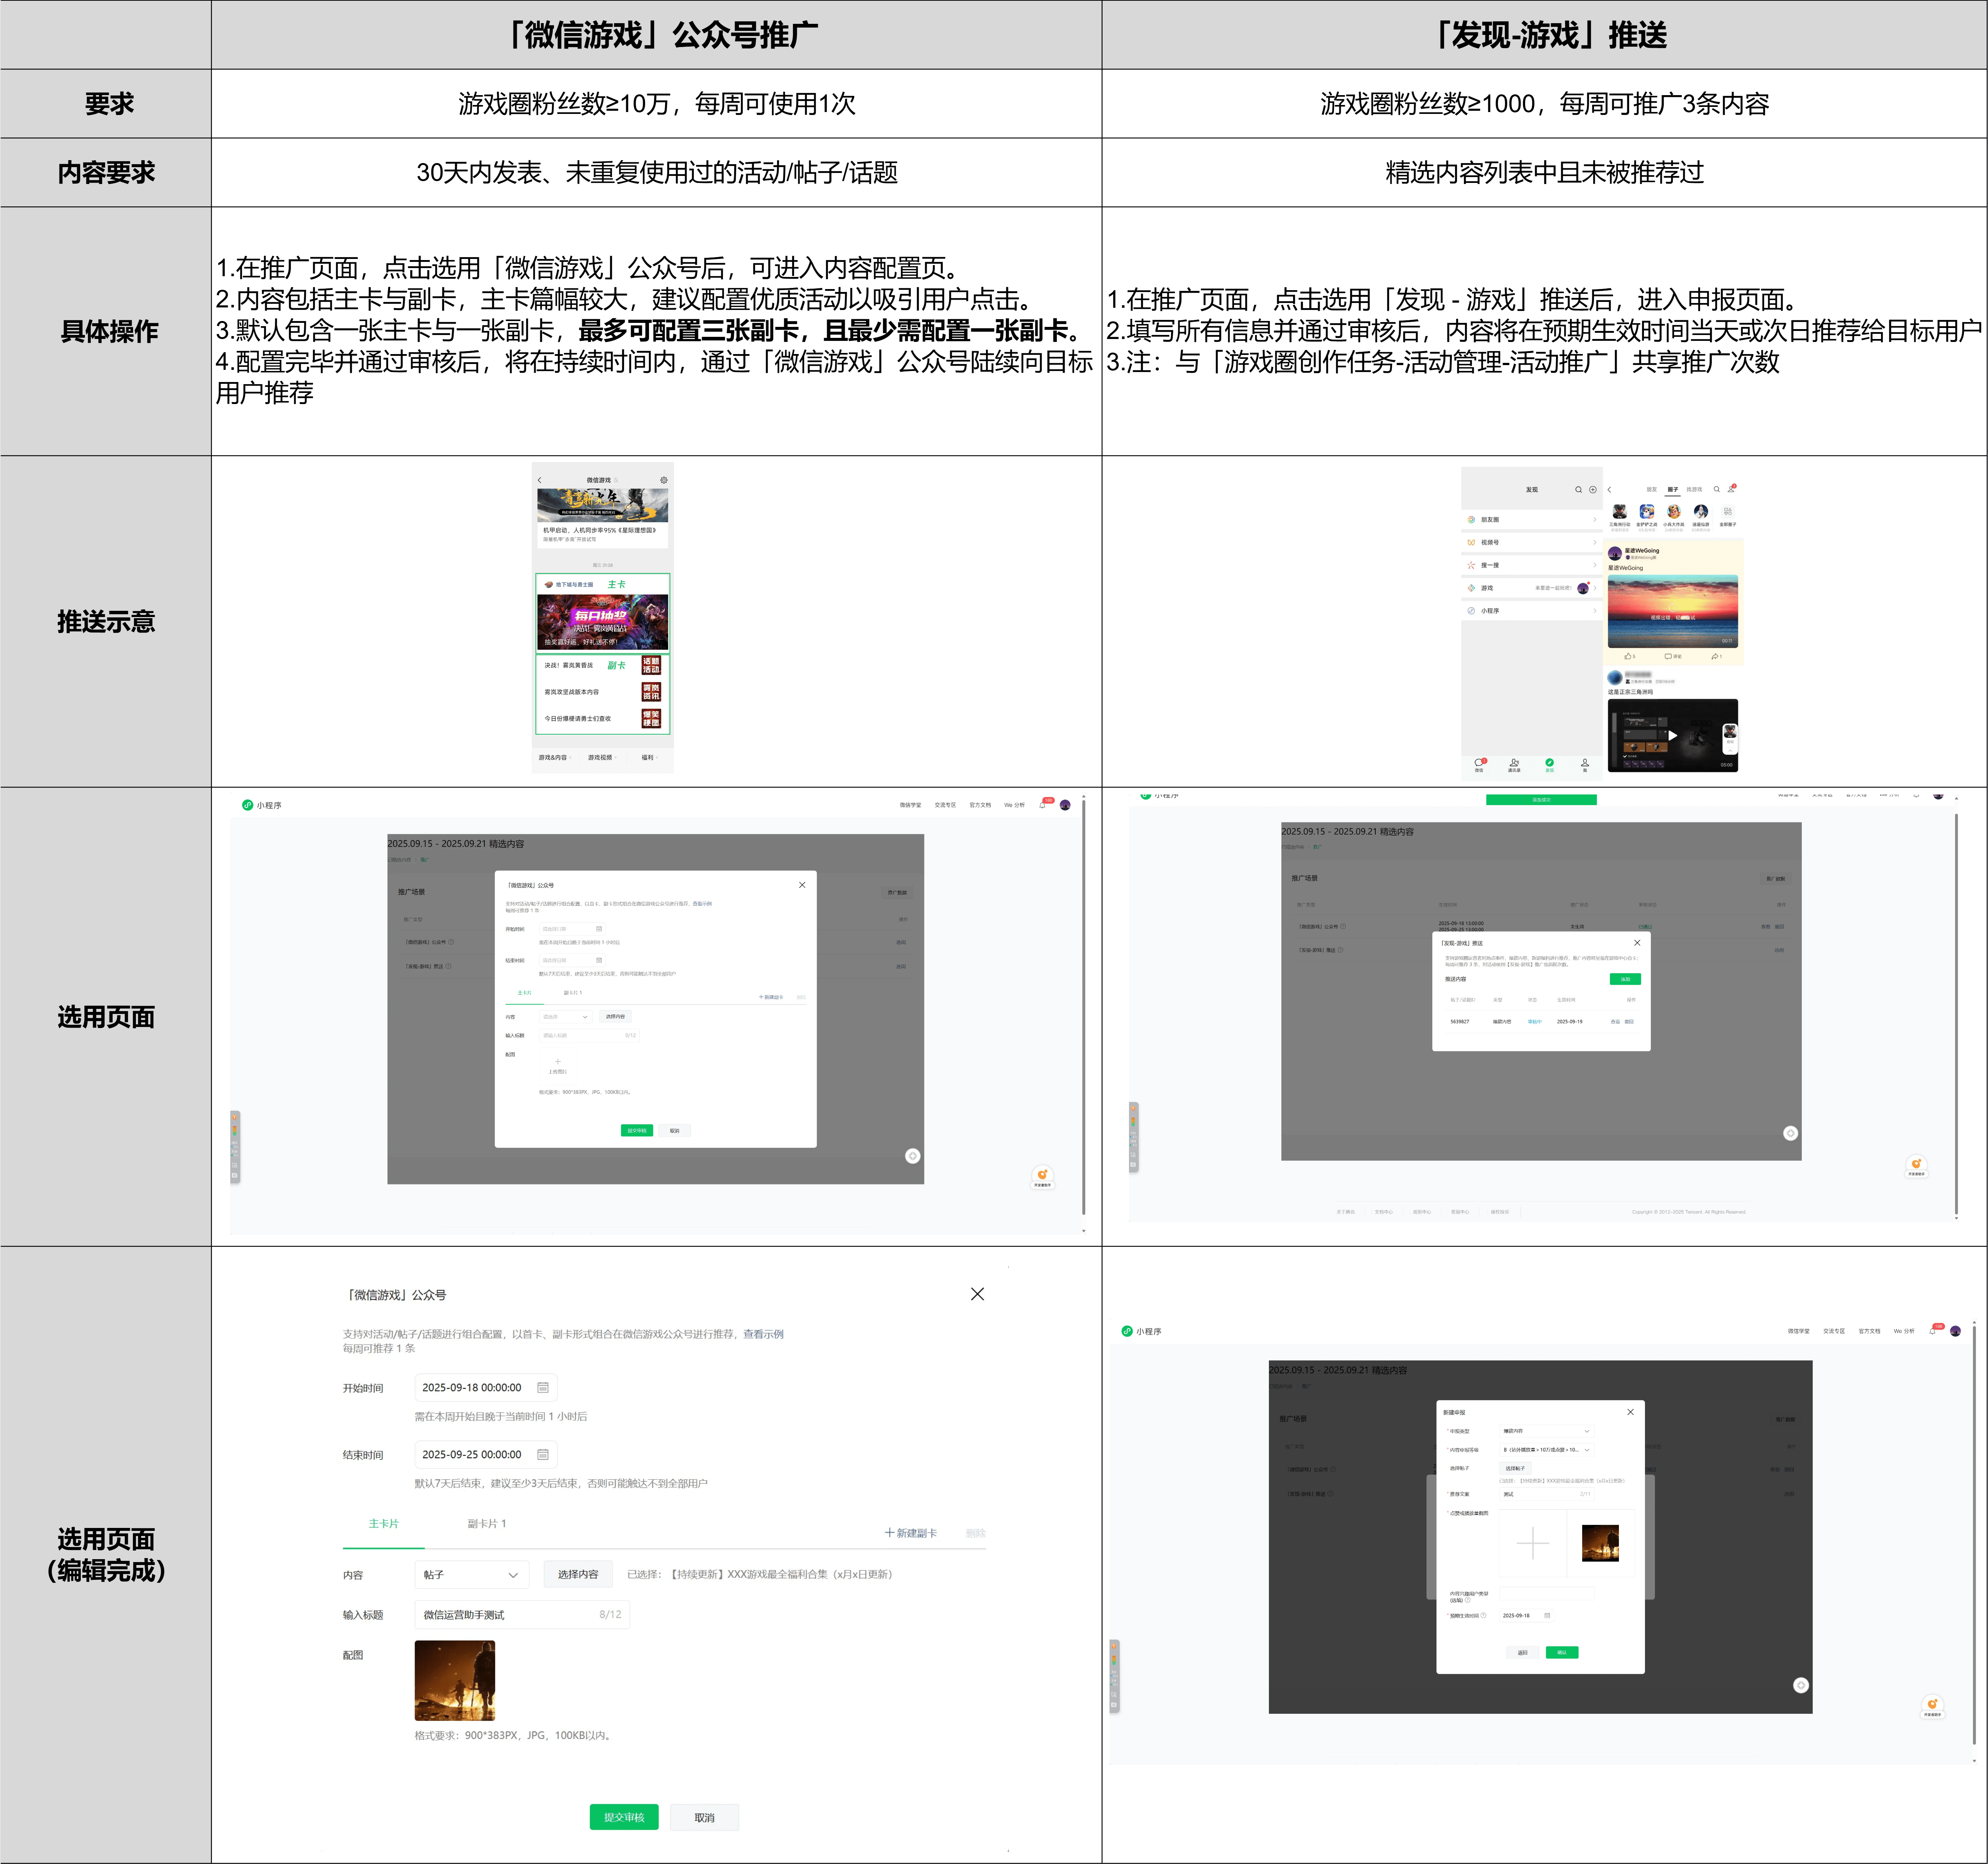This screenshot has height=1864, width=1988.
Task: Click the 游戏 entry in the 发现 list
Action: (x=1487, y=588)
